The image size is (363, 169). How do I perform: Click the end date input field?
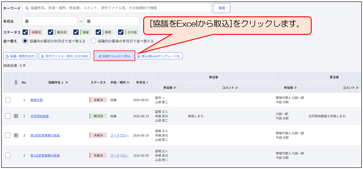click(112, 21)
